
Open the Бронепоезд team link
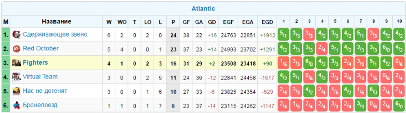(x=40, y=105)
